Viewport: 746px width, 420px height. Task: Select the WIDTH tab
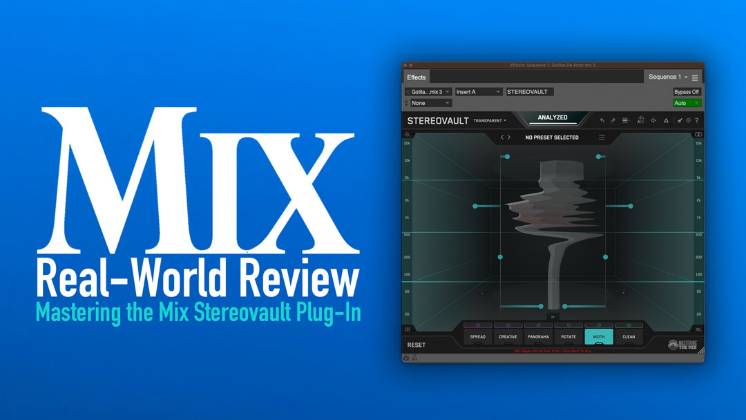tap(598, 337)
